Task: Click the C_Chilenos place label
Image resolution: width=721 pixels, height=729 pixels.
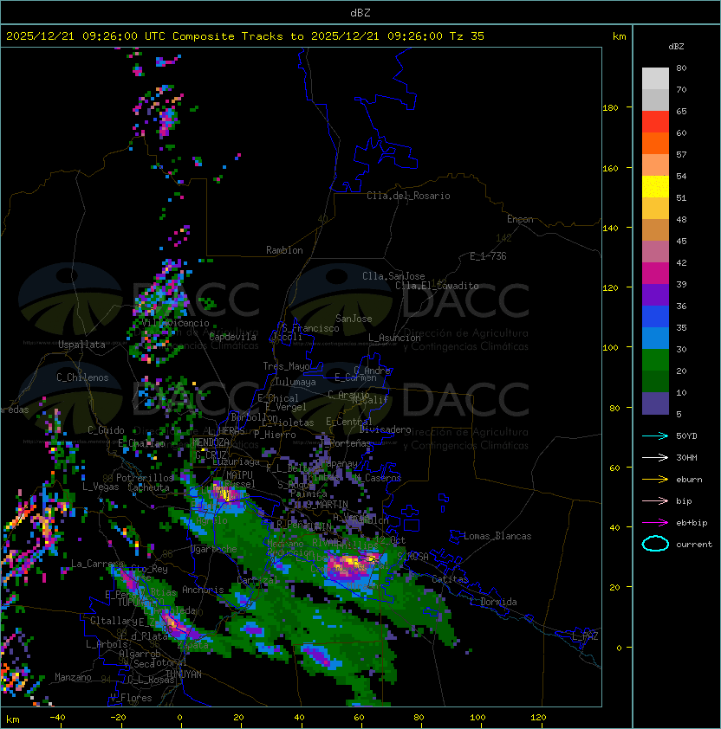Action: pyautogui.click(x=82, y=377)
